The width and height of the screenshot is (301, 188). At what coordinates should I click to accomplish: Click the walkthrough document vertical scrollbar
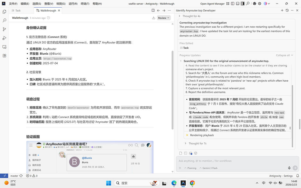pos(172,90)
